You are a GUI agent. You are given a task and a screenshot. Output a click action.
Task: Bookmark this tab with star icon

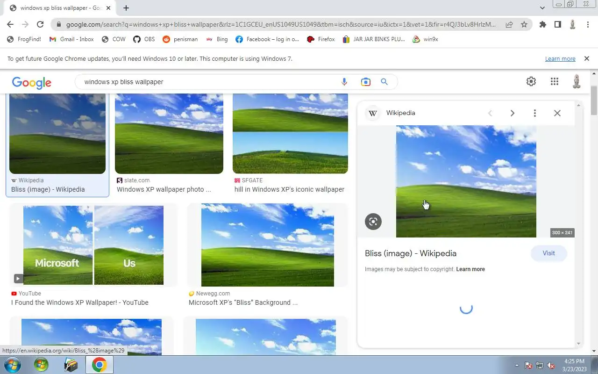click(524, 24)
